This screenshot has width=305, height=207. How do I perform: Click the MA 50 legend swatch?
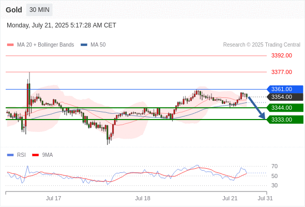click(x=84, y=45)
